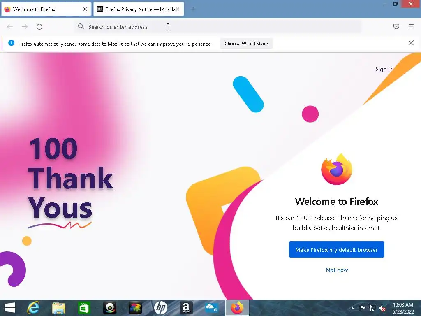Open a new tab with plus button
This screenshot has height=316, width=421.
pyautogui.click(x=193, y=9)
